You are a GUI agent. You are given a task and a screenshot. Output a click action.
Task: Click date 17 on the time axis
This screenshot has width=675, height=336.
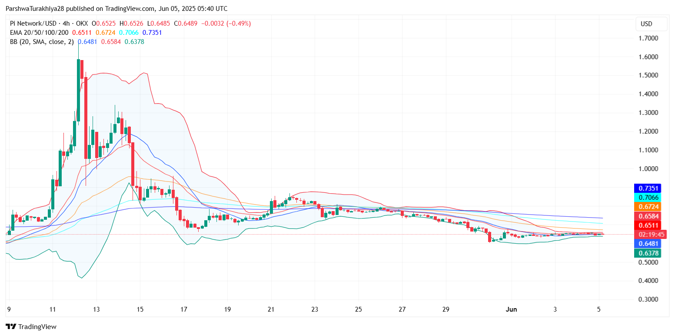pos(184,309)
